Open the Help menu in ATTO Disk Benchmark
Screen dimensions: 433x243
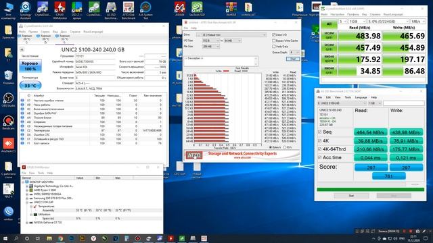[193, 28]
